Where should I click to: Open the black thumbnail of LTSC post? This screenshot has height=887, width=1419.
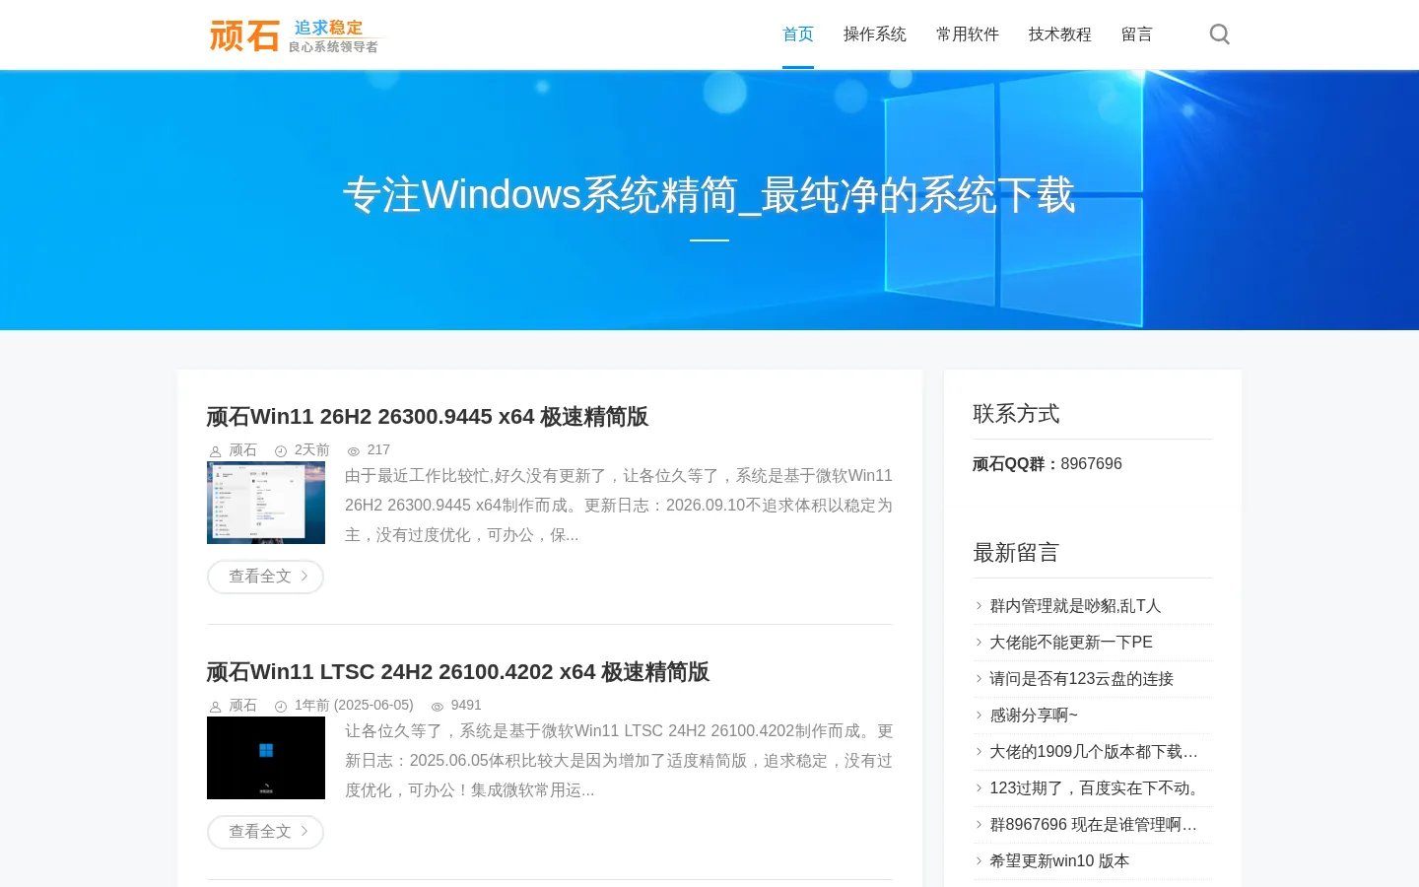tap(266, 758)
